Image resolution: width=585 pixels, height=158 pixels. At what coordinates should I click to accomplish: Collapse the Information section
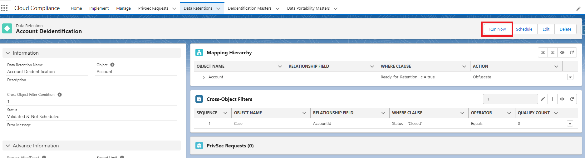[8, 53]
